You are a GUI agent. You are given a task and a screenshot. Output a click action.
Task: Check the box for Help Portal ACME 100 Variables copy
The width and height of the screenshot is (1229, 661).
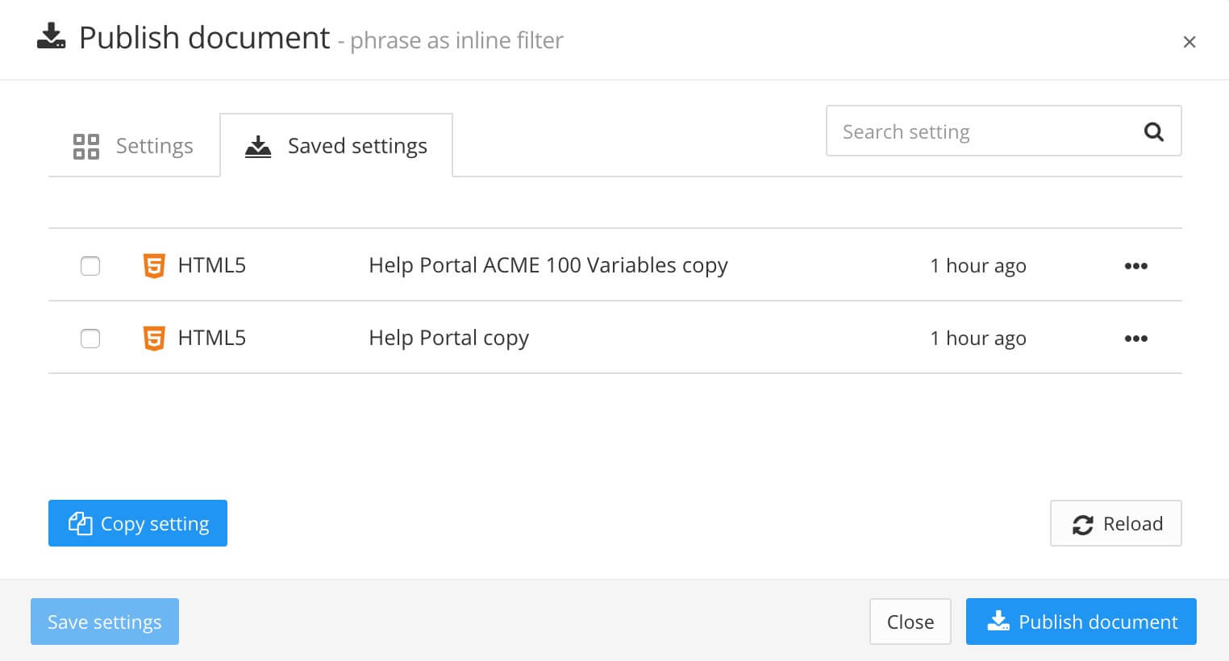[90, 265]
